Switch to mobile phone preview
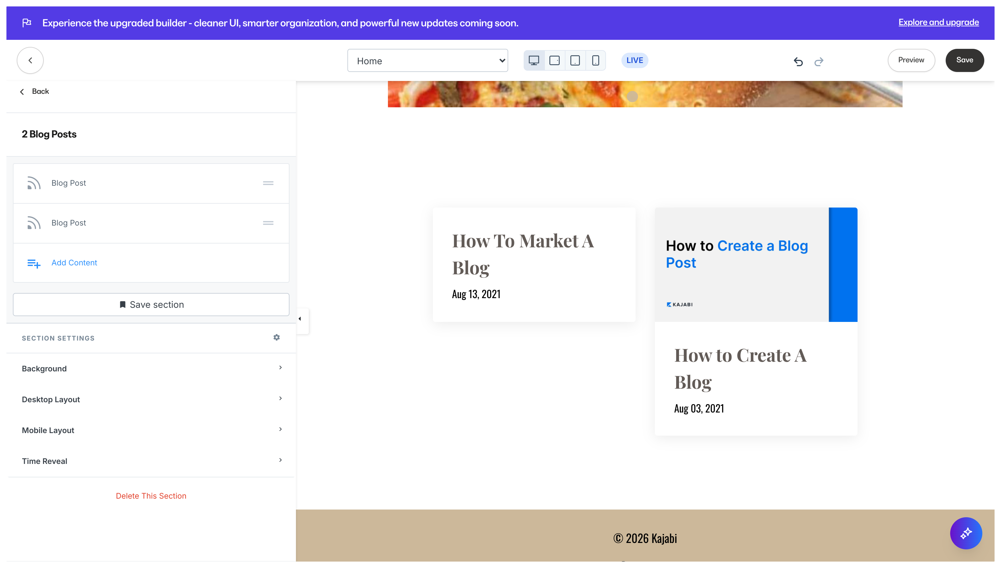Image resolution: width=1001 pixels, height=568 pixels. coord(595,60)
